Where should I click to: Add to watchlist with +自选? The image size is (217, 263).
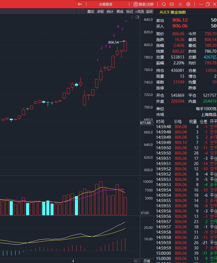point(140,12)
